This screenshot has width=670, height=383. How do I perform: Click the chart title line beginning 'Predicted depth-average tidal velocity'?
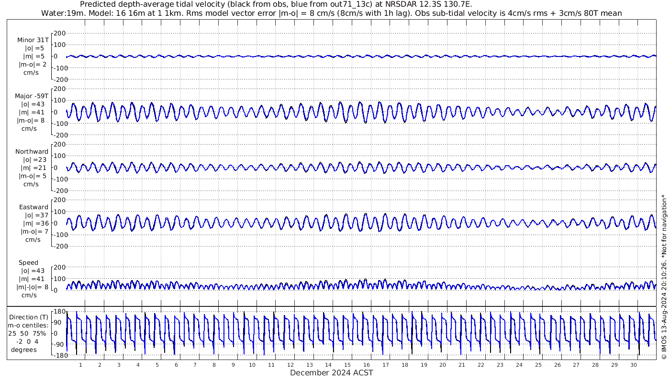[x=276, y=4]
